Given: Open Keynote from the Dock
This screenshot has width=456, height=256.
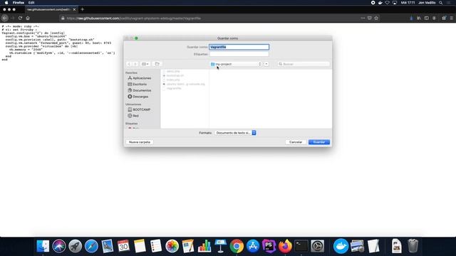Looking at the screenshot, I should pos(220,246).
